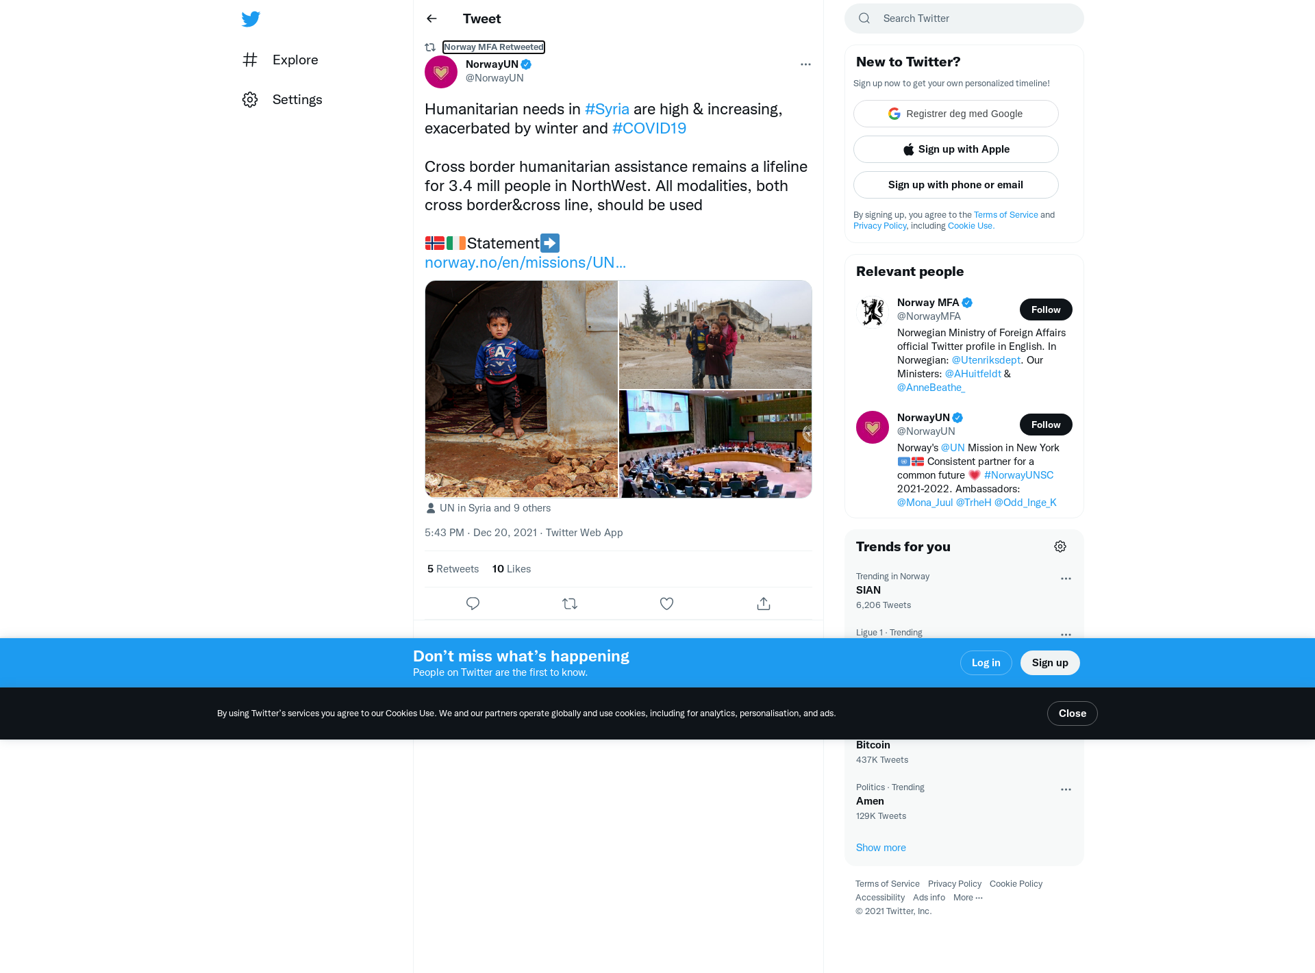This screenshot has width=1315, height=973.
Task: Retweet using the retweet icon below the tweet
Action: (x=570, y=603)
